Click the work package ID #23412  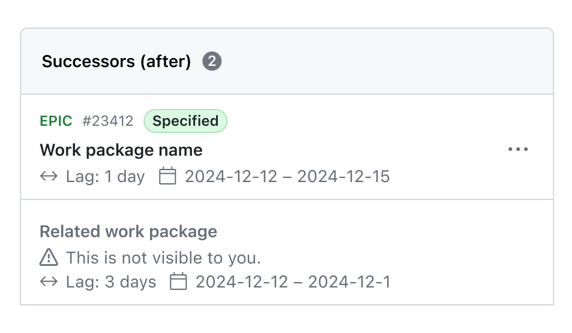click(108, 121)
